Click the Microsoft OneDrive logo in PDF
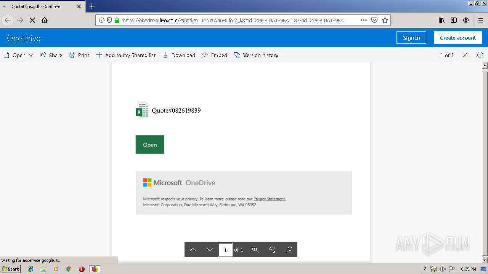This screenshot has width=488, height=274. (x=179, y=183)
